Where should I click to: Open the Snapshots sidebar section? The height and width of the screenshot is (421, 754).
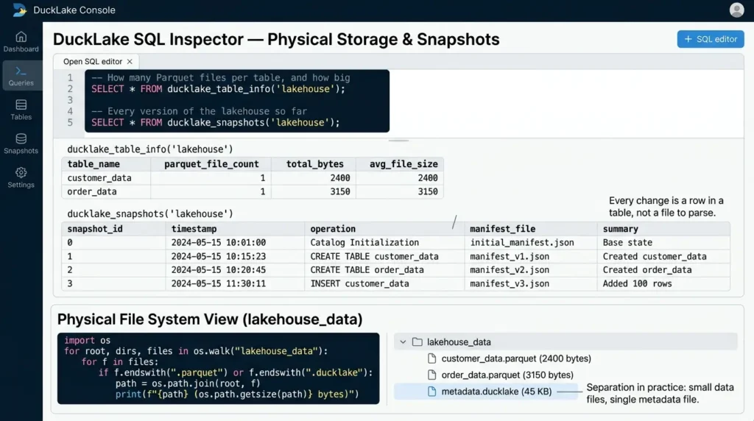click(x=21, y=144)
